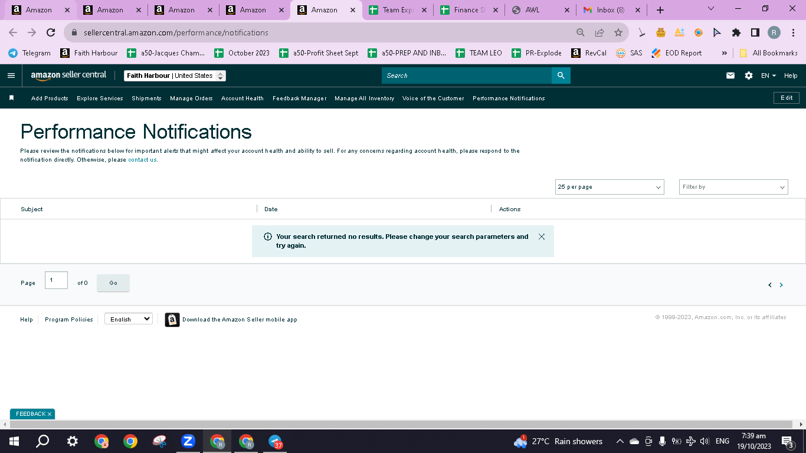This screenshot has height=453, width=806.
Task: Focus the Seller Central search field
Action: (x=467, y=75)
